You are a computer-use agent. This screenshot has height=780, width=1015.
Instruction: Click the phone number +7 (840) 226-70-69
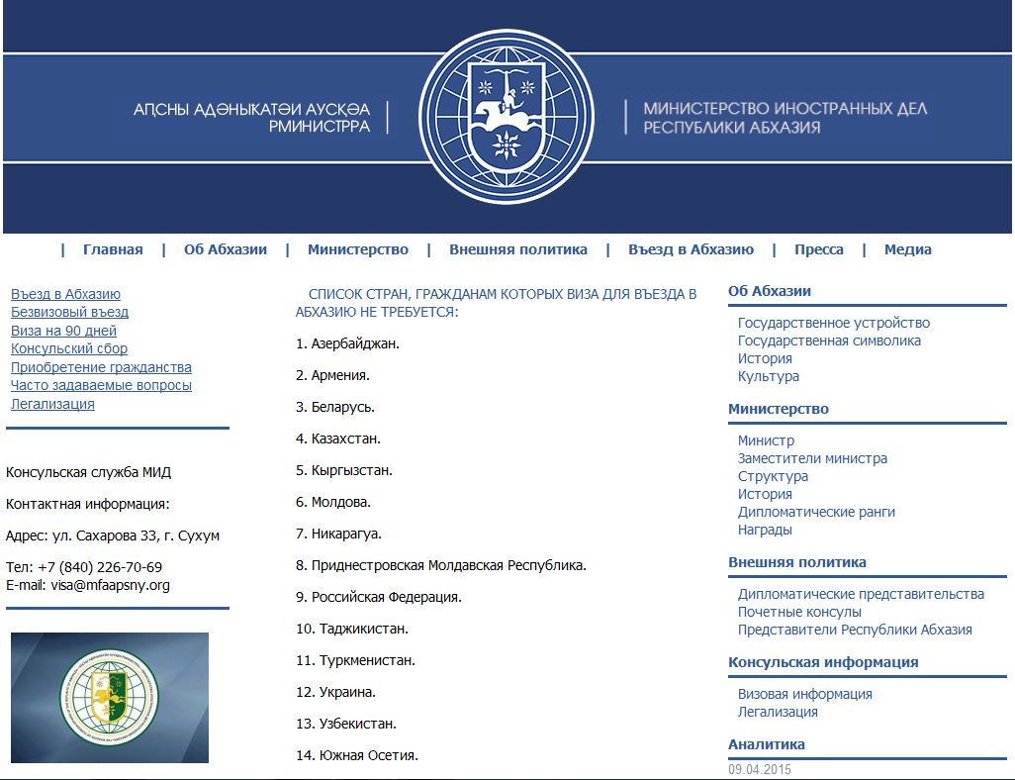click(100, 567)
